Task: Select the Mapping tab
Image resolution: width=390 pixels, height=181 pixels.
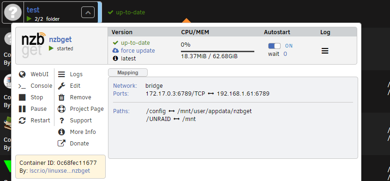Action: point(128,72)
